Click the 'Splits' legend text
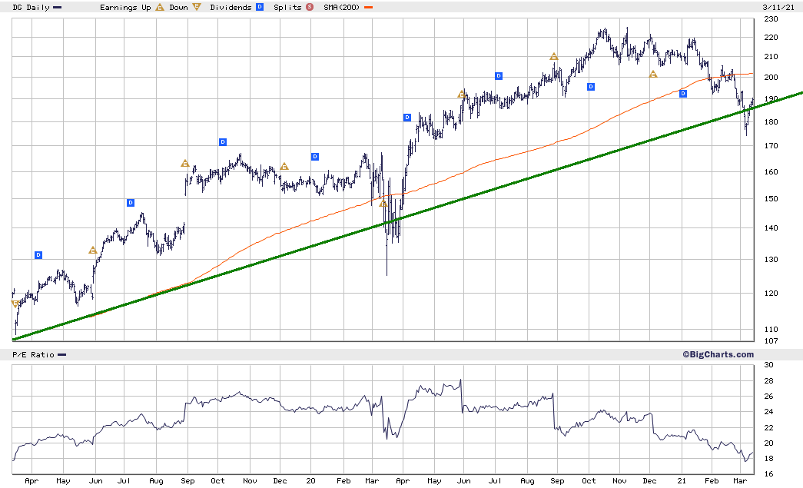Image resolution: width=803 pixels, height=488 pixels. (x=287, y=7)
